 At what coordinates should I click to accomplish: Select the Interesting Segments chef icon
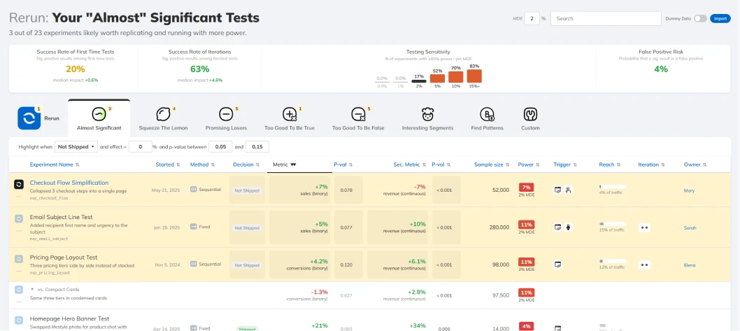427,114
